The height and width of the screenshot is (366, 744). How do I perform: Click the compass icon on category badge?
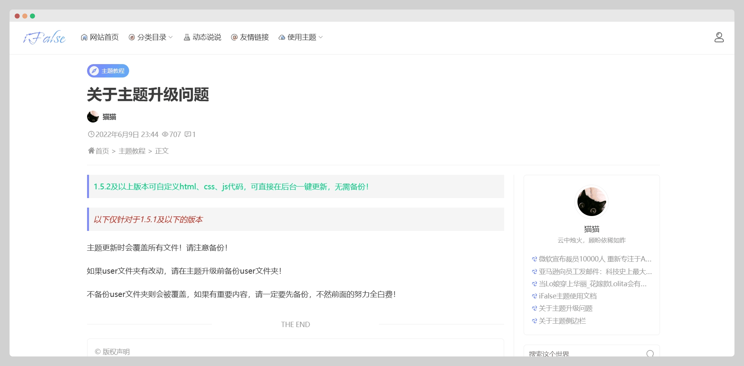click(x=94, y=71)
